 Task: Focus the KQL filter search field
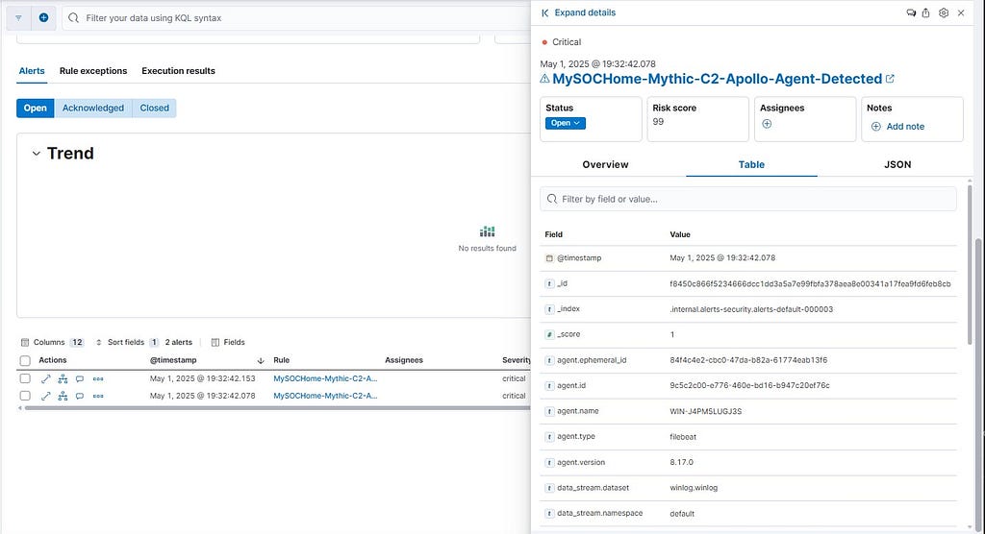pyautogui.click(x=296, y=18)
